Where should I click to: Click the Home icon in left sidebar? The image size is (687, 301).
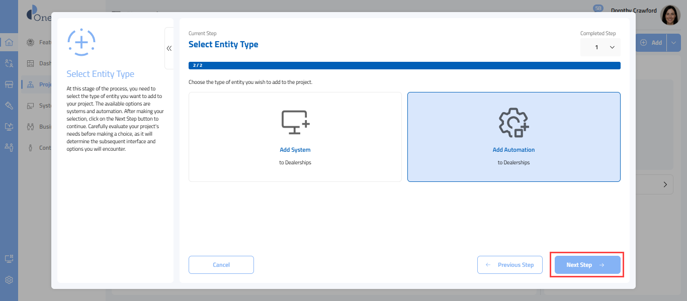point(9,42)
